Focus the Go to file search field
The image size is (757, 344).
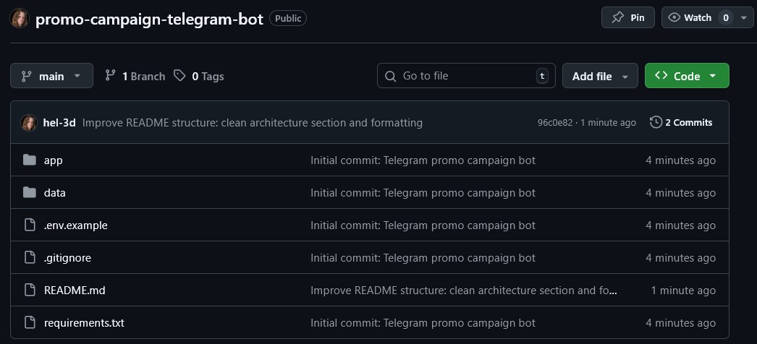click(466, 76)
